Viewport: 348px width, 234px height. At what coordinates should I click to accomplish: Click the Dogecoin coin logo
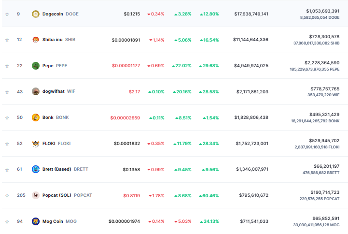pos(36,14)
